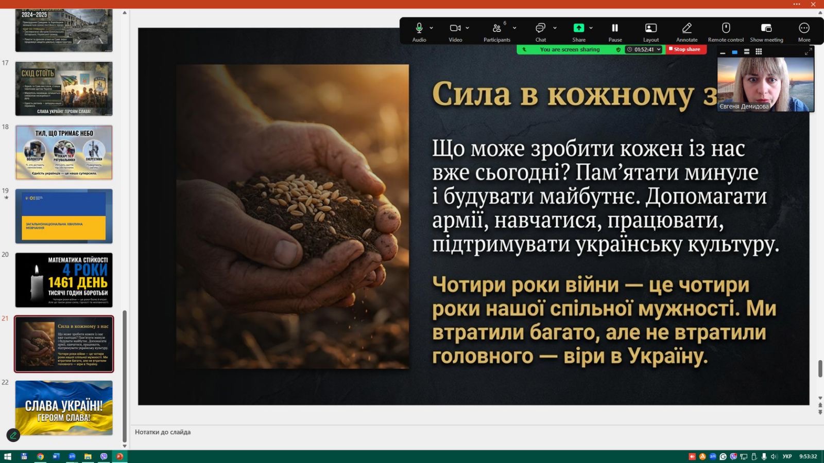Select slide 20 thumbnail with candle

(x=64, y=280)
